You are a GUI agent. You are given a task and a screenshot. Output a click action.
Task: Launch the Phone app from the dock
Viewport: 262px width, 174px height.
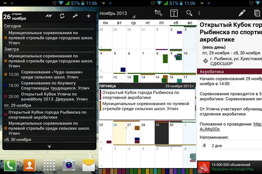click(x=10, y=165)
